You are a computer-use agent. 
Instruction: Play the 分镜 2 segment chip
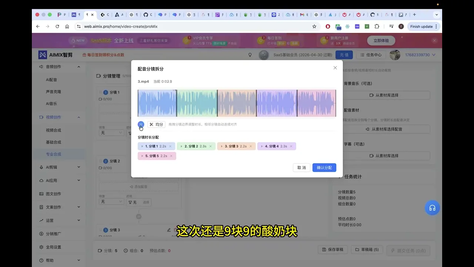click(x=181, y=146)
